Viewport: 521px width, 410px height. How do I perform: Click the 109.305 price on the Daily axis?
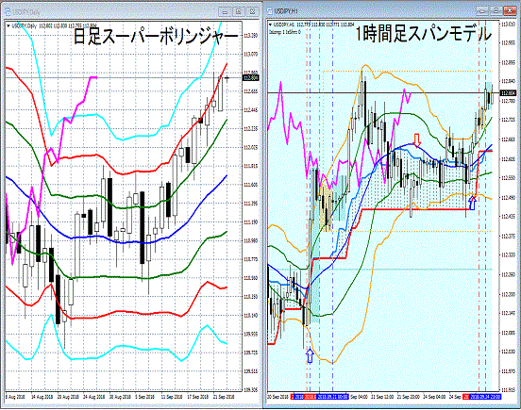pos(251,390)
